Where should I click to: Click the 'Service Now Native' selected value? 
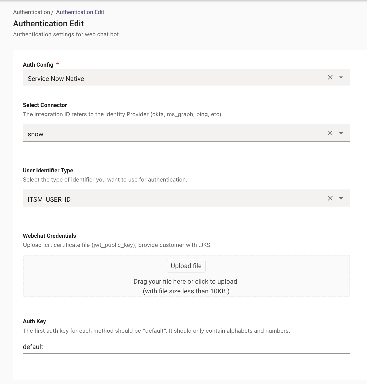tap(56, 79)
